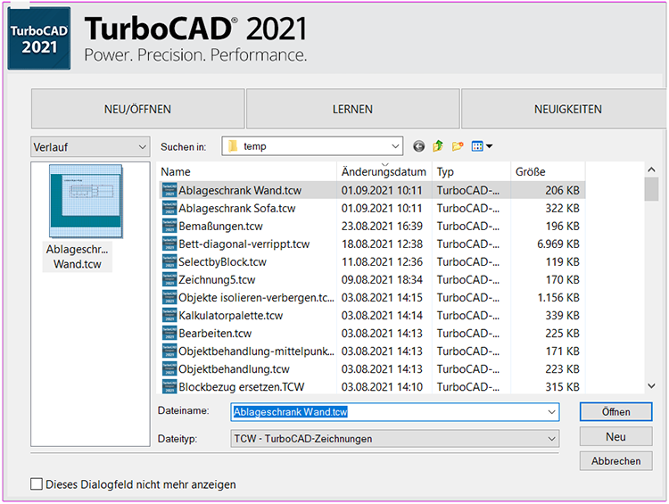Select file 'Ablageschrank Sofa.tcw'
The height and width of the screenshot is (504, 669).
click(236, 208)
